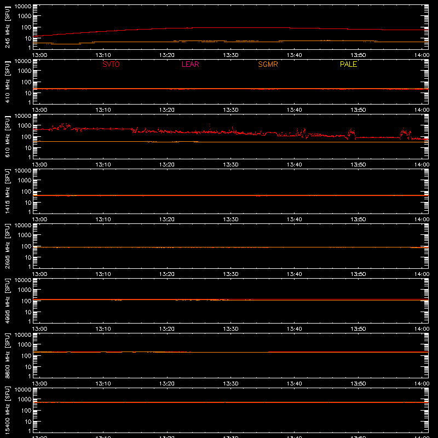The width and height of the screenshot is (438, 438).
Task: Select the '2695 MHz [SFU]' axis title
Action: point(8,246)
